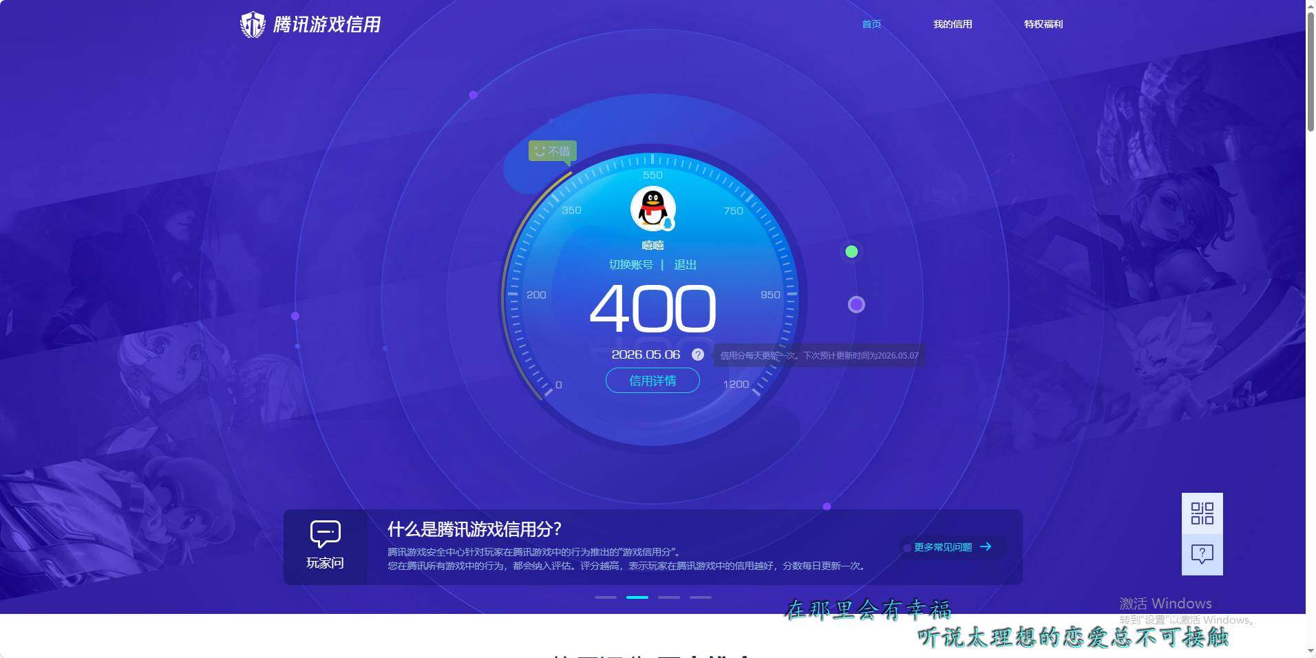Click the username 嘻嘻 below avatar
1316x658 pixels.
(653, 246)
